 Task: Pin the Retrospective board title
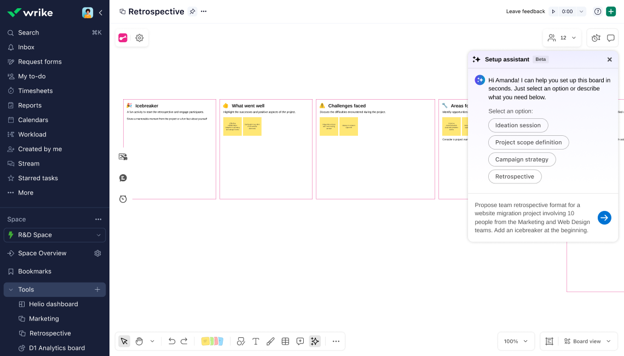pos(192,11)
